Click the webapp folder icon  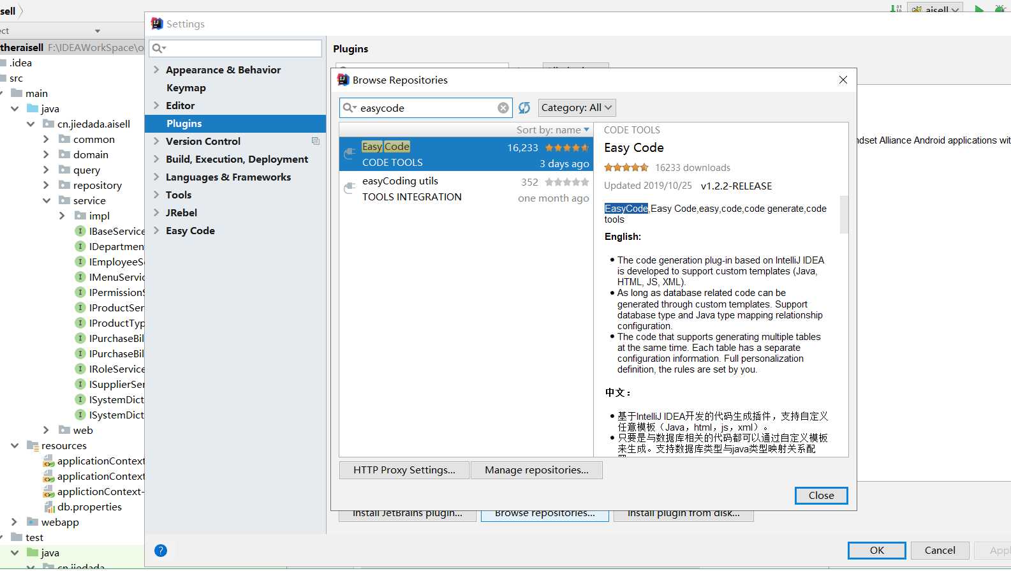[x=33, y=522]
